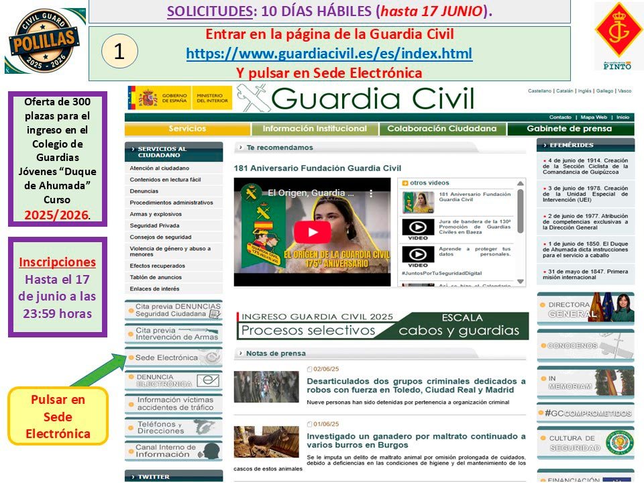Viewport: 644px width, 483px height.
Task: Go to Inicio link
Action: pyautogui.click(x=623, y=117)
